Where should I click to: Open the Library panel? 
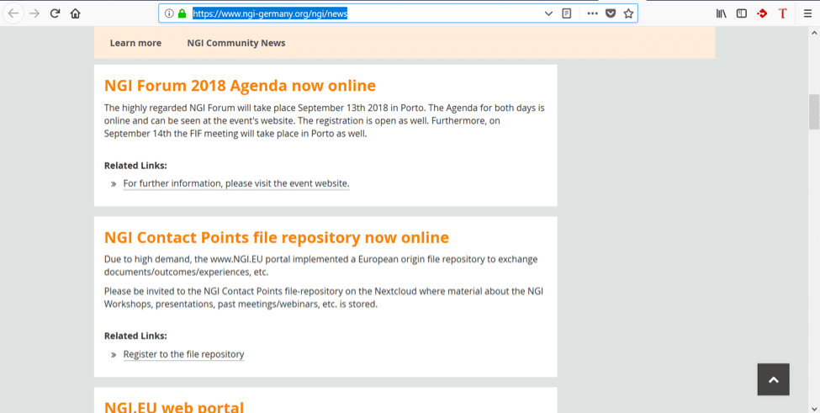coord(721,13)
